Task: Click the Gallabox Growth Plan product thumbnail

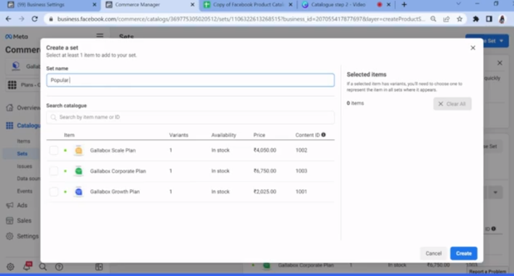Action: pos(79,192)
